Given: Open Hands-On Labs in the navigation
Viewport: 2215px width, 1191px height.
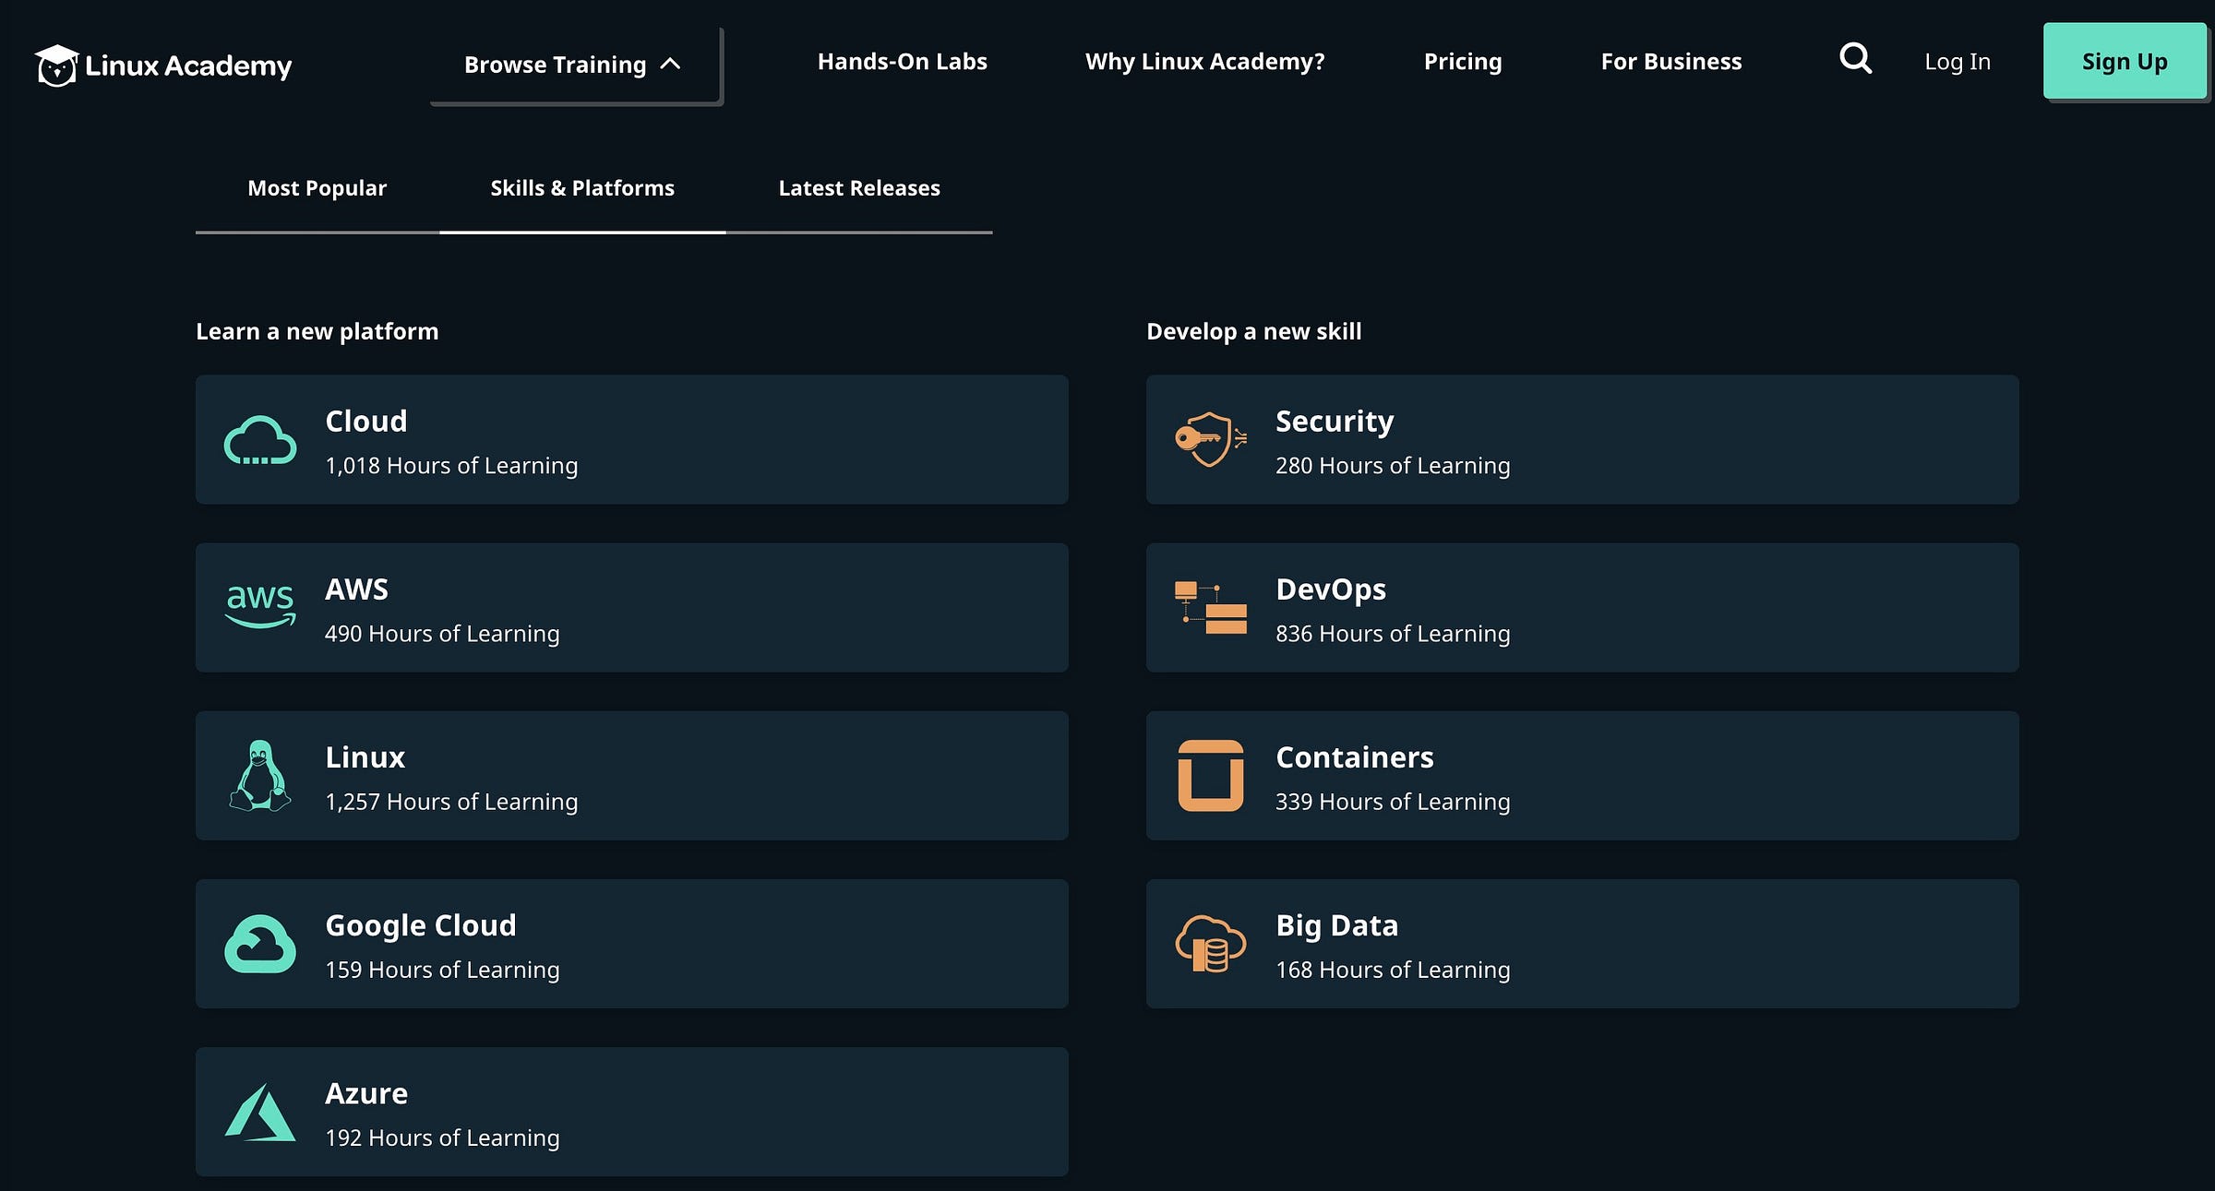Looking at the screenshot, I should [902, 62].
